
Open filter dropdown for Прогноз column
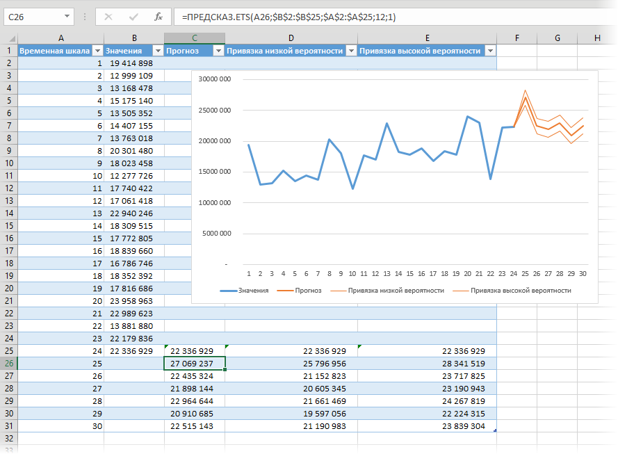coord(218,51)
